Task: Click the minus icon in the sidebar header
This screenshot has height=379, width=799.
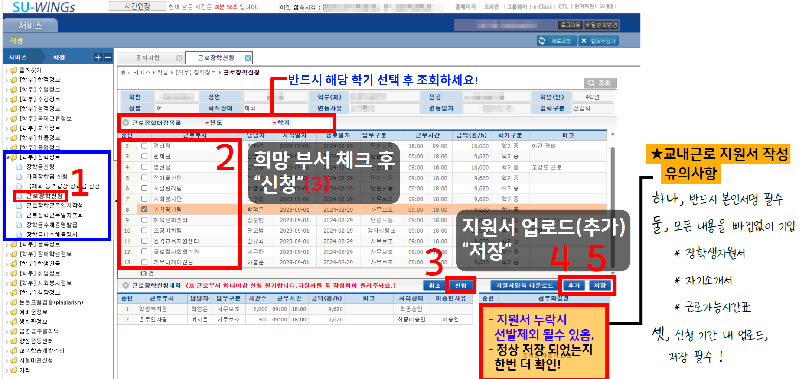Action: pyautogui.click(x=108, y=58)
